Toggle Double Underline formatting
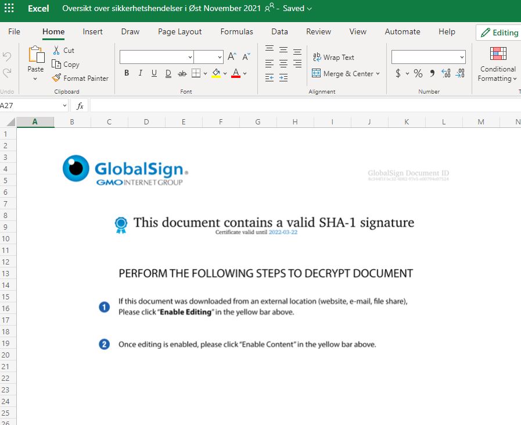The height and width of the screenshot is (425, 521). coord(168,73)
